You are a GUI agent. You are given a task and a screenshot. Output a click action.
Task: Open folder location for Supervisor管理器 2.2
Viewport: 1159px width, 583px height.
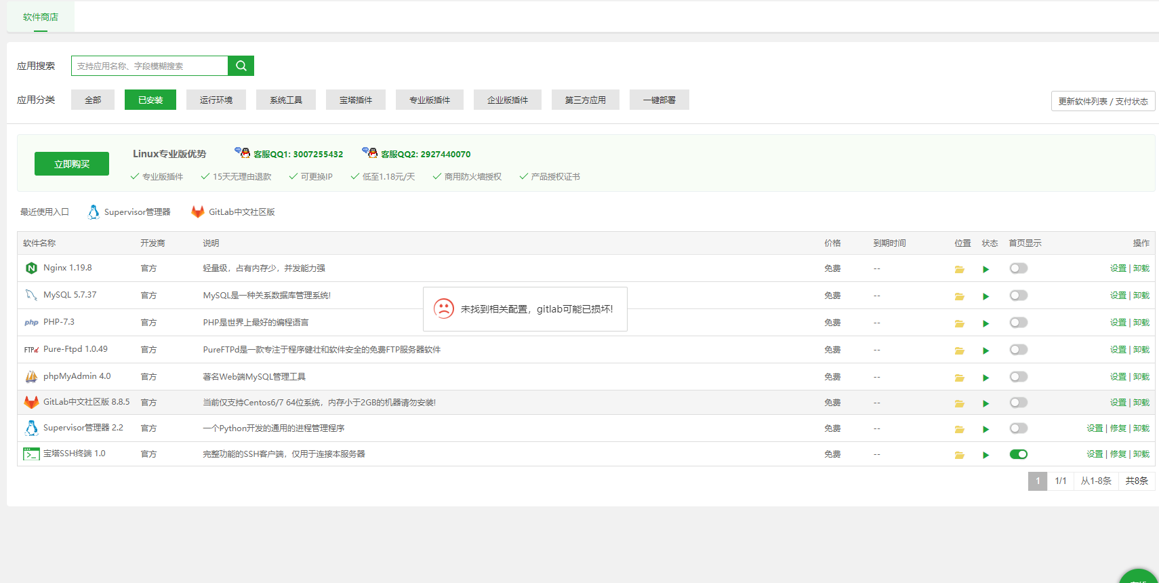(959, 429)
